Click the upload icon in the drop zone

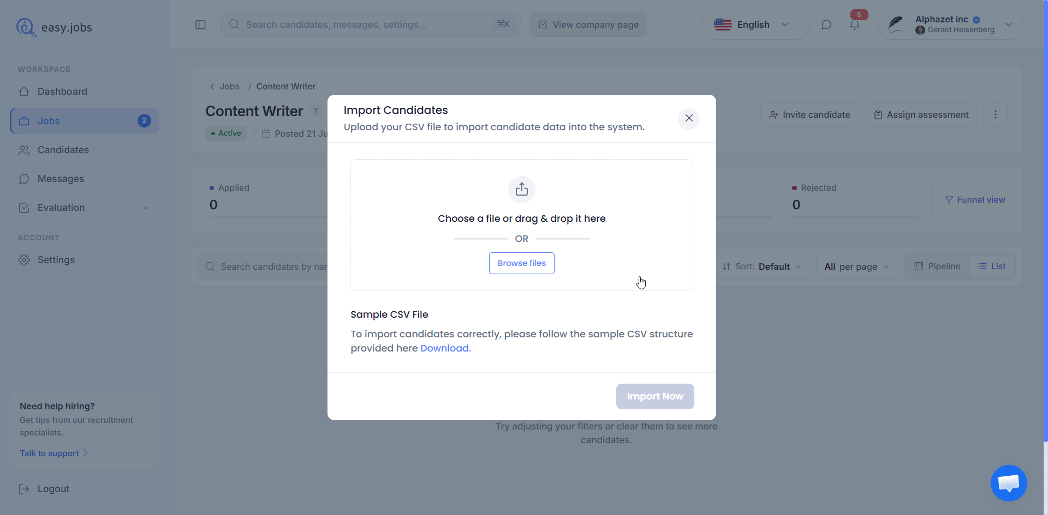522,189
